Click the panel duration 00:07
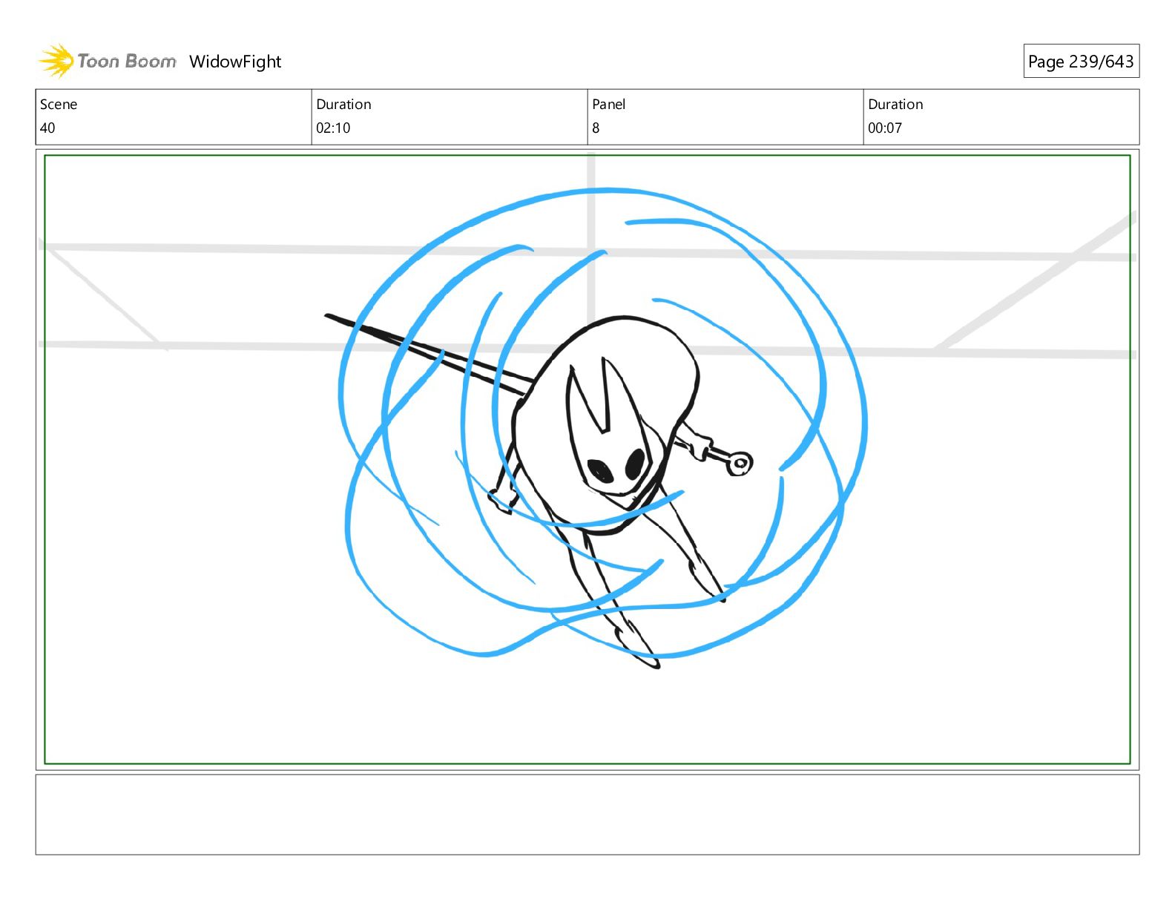This screenshot has height=908, width=1175. coord(885,128)
